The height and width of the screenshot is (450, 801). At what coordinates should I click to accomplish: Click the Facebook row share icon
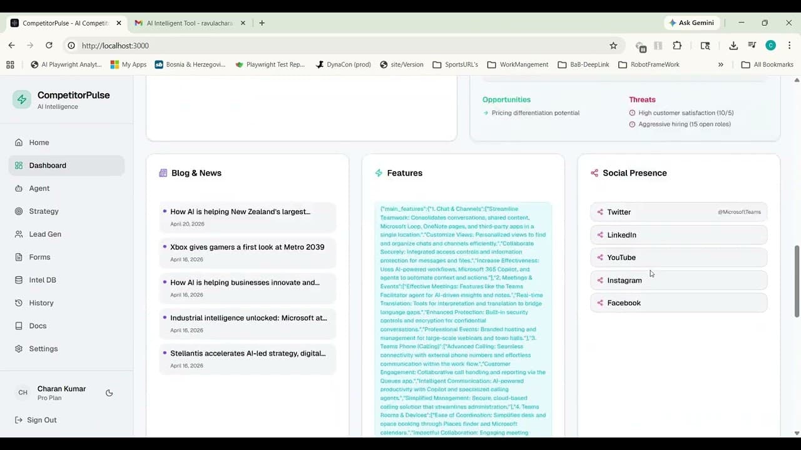click(x=600, y=303)
